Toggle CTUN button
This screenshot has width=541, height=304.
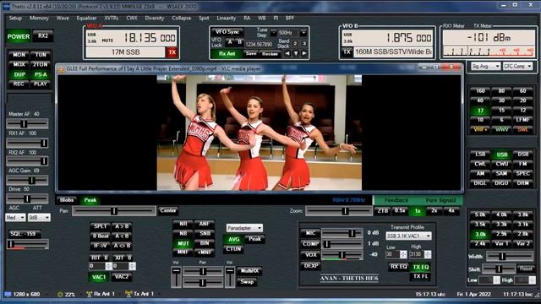click(x=233, y=249)
